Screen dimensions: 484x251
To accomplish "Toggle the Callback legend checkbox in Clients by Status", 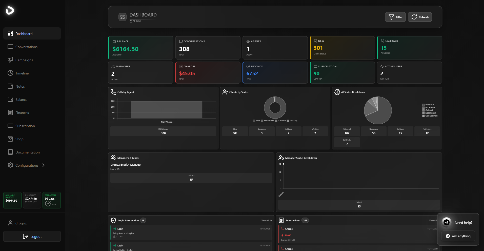I will coord(276,121).
